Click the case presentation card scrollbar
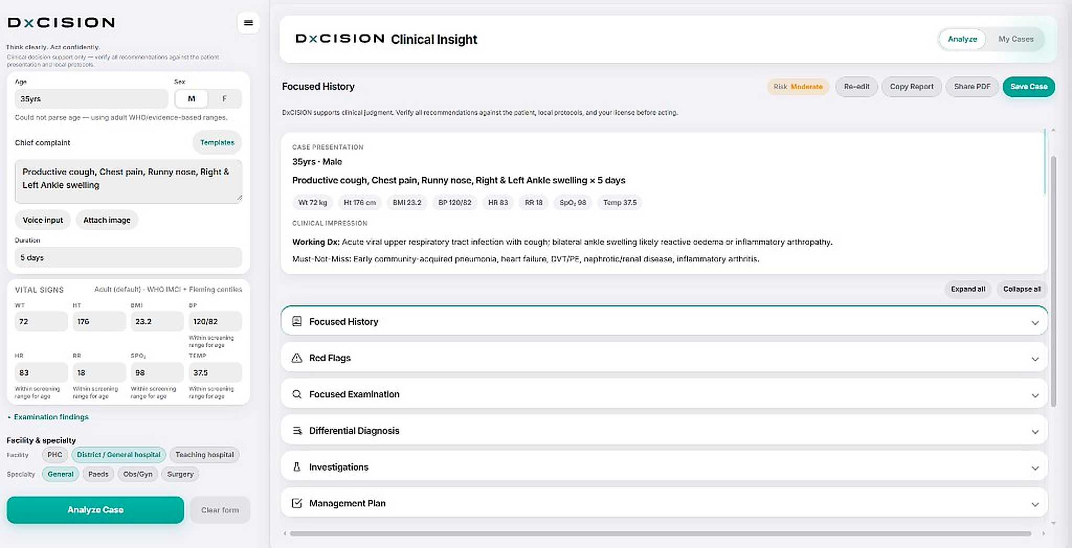Image resolution: width=1072 pixels, height=548 pixels. click(1044, 162)
